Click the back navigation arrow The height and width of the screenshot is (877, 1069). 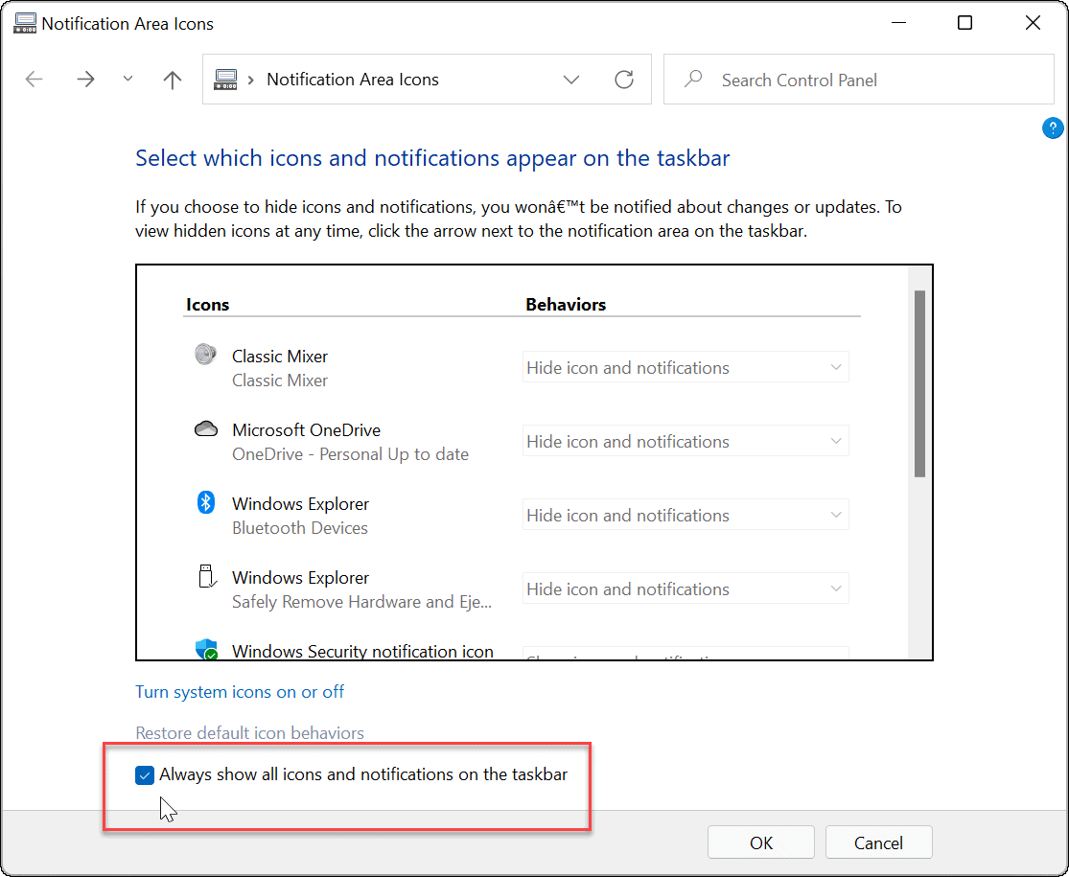(x=34, y=80)
